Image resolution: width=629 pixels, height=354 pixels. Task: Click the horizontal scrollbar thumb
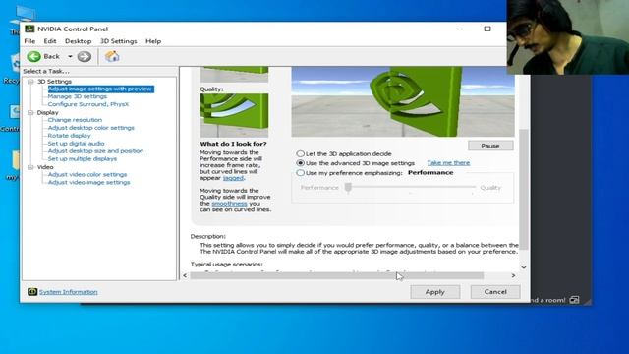tap(336, 275)
